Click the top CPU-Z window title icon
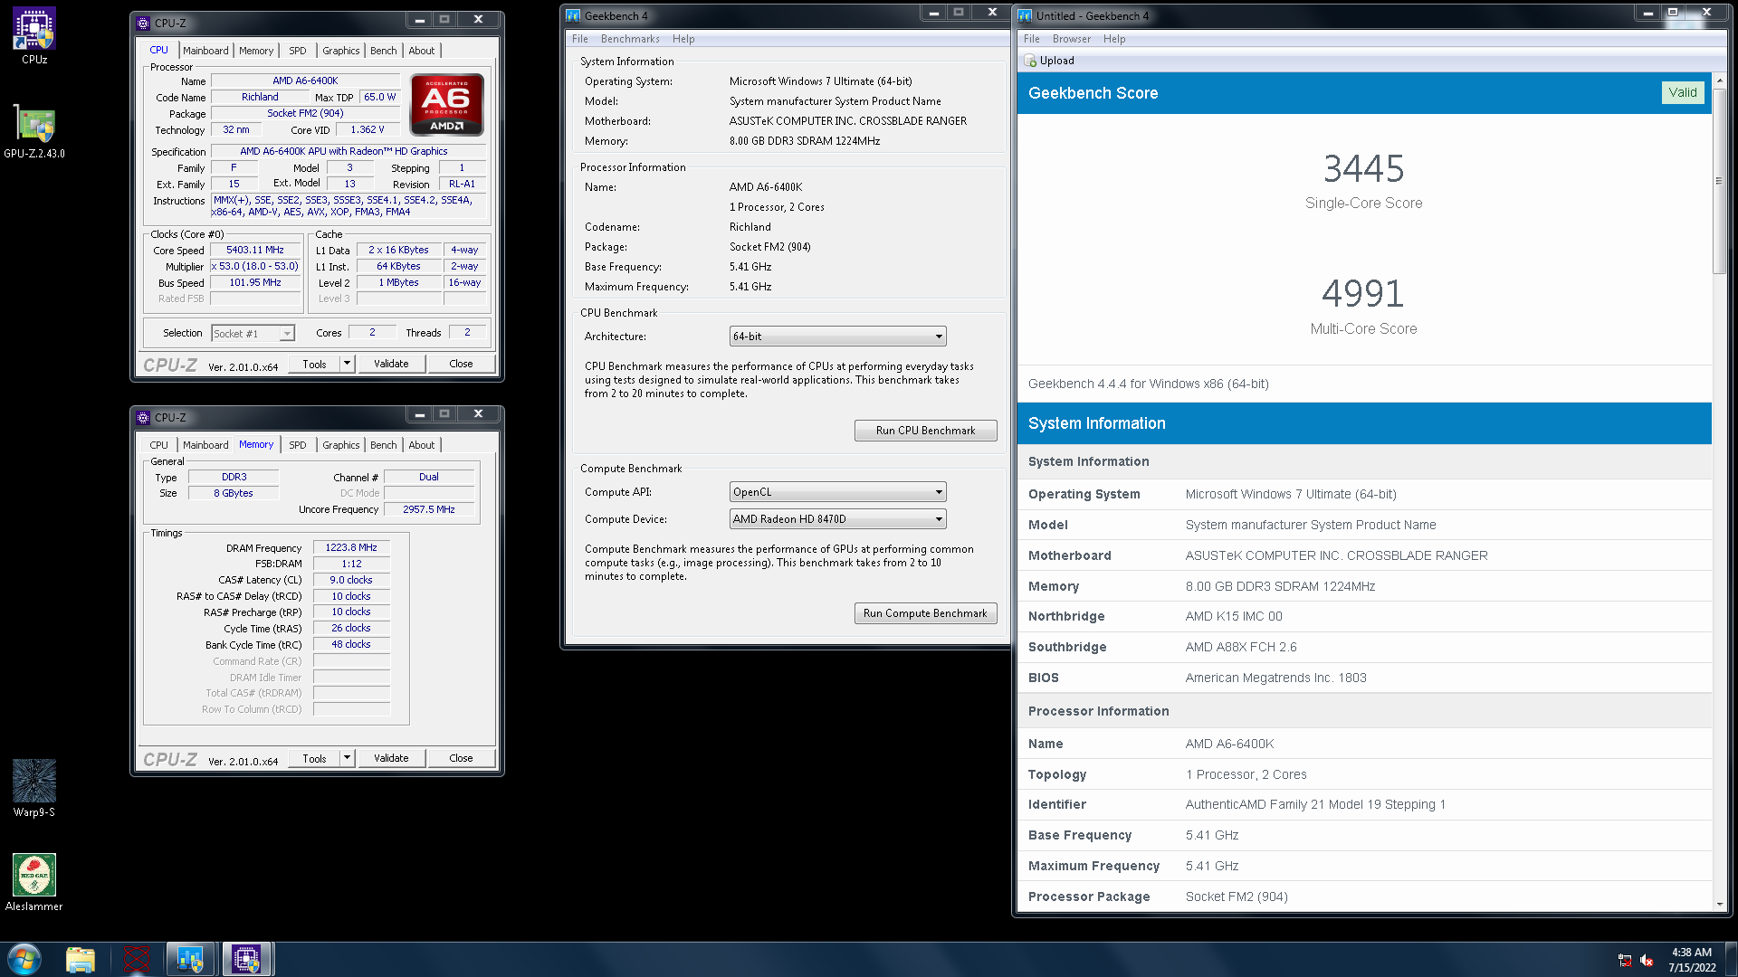Viewport: 1738px width, 977px height. coord(143,24)
